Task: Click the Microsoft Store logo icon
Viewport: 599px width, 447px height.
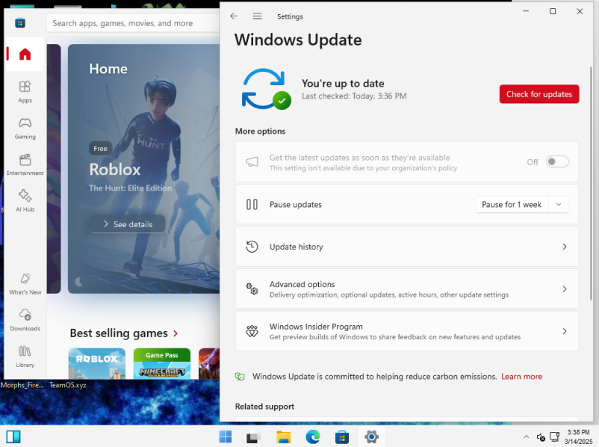Action: pyautogui.click(x=20, y=23)
